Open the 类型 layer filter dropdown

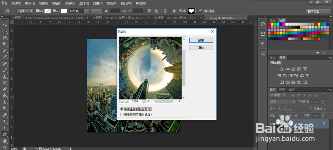tap(277, 95)
